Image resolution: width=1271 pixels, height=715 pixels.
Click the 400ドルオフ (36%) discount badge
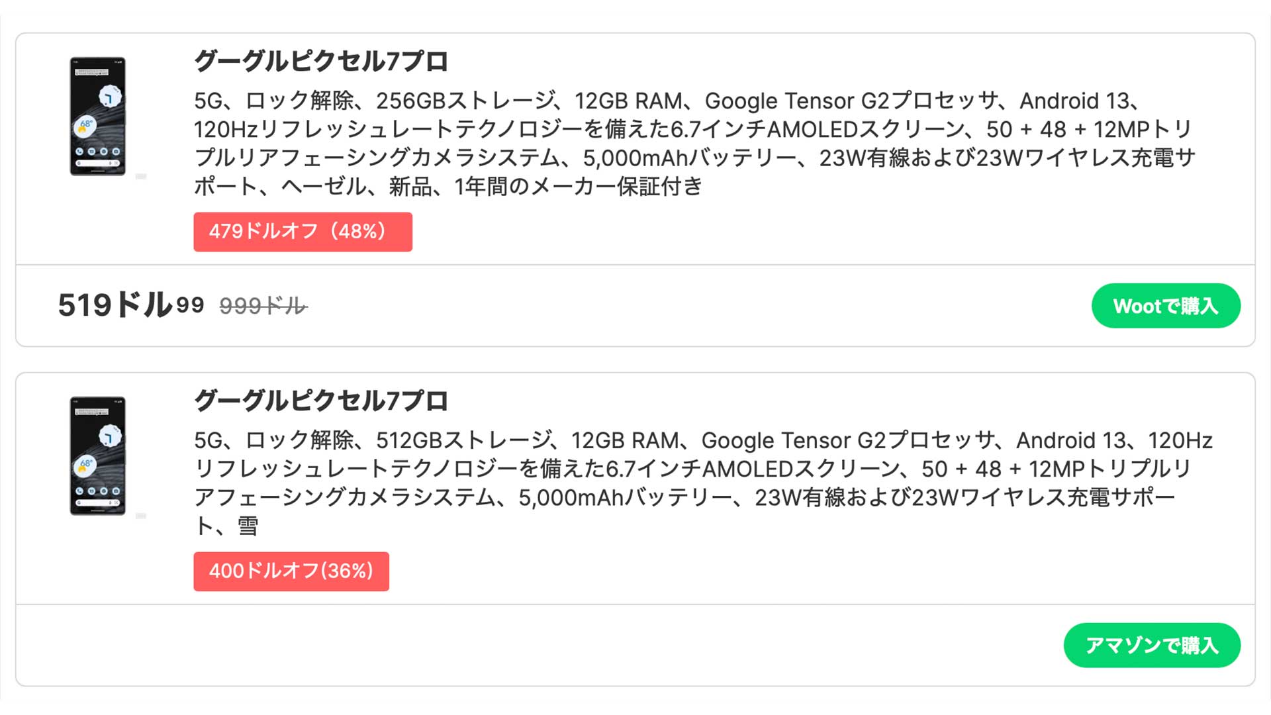[x=291, y=571]
